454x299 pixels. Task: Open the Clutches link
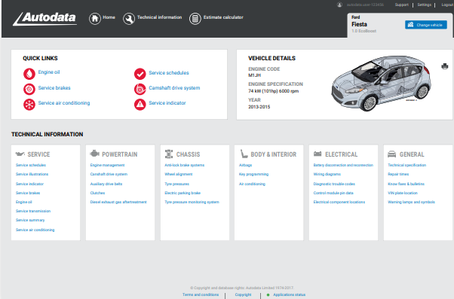pos(97,193)
